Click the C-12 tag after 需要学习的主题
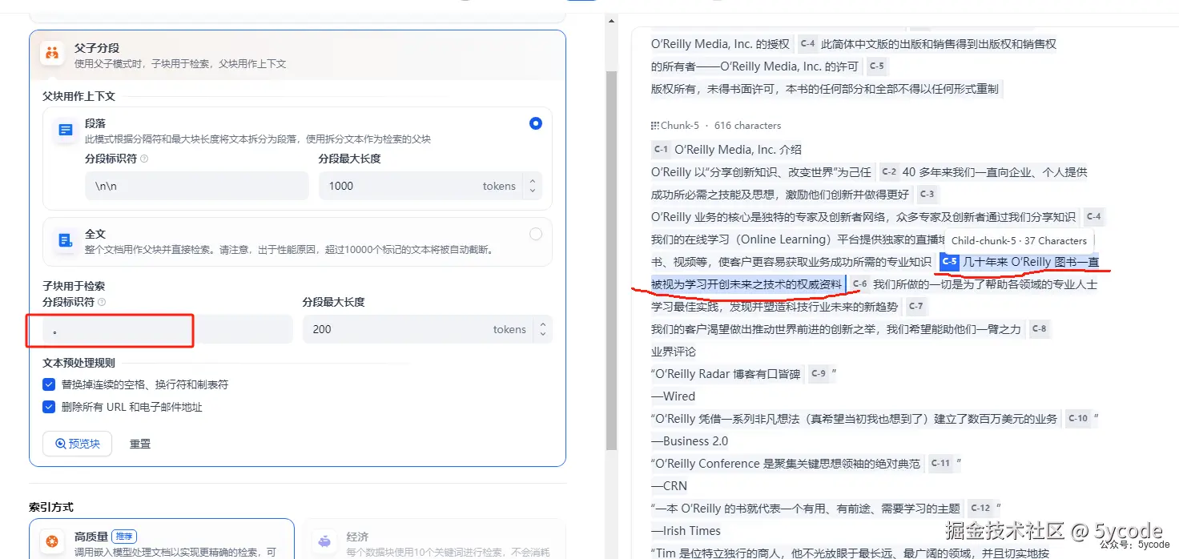Viewport: 1179px width, 559px height. coord(980,509)
